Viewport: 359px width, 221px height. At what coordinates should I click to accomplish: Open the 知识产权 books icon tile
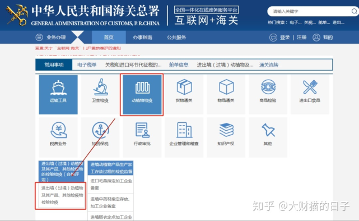[x=226, y=137]
